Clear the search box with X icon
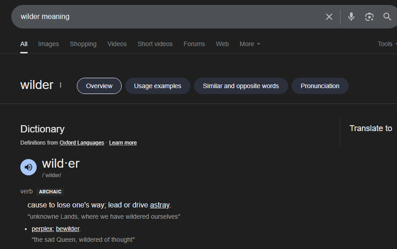 (329, 17)
